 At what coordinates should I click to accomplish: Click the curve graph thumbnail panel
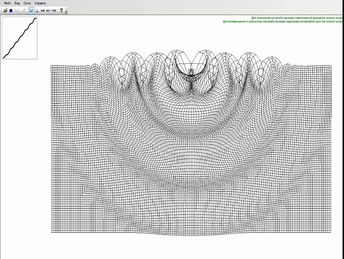19,38
